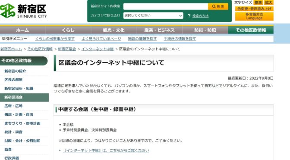Click the 新宿区議会 breadcrumb link
This screenshot has width=290, height=160.
pos(67,49)
